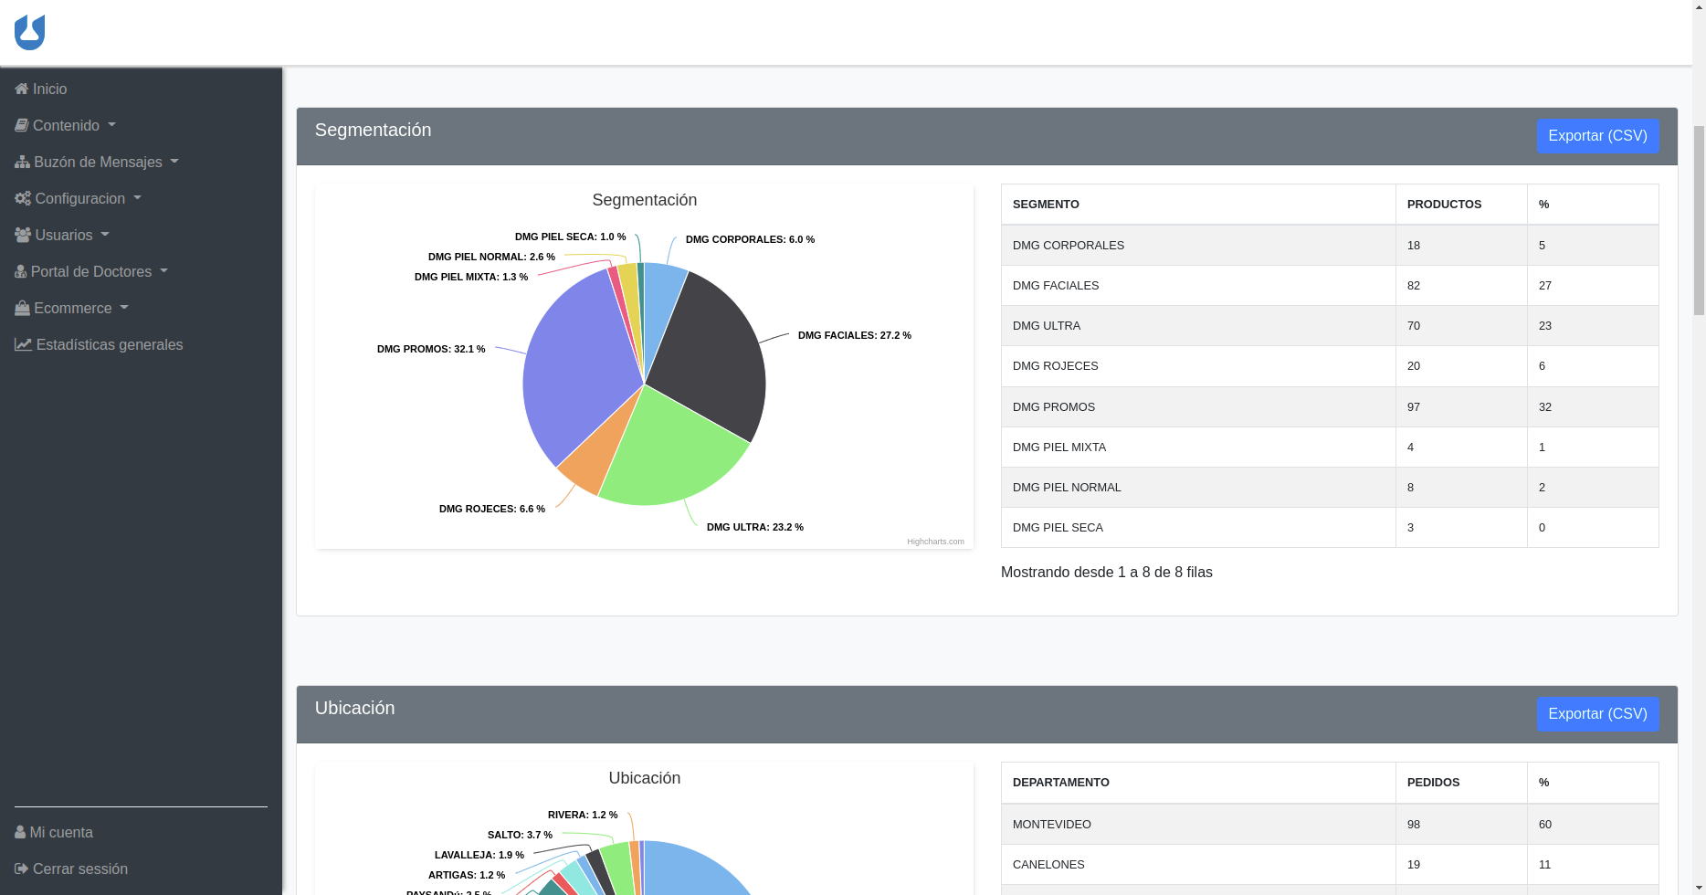This screenshot has width=1706, height=895.
Task: Click the user icon beside Mi cuenta
Action: pyautogui.click(x=20, y=832)
